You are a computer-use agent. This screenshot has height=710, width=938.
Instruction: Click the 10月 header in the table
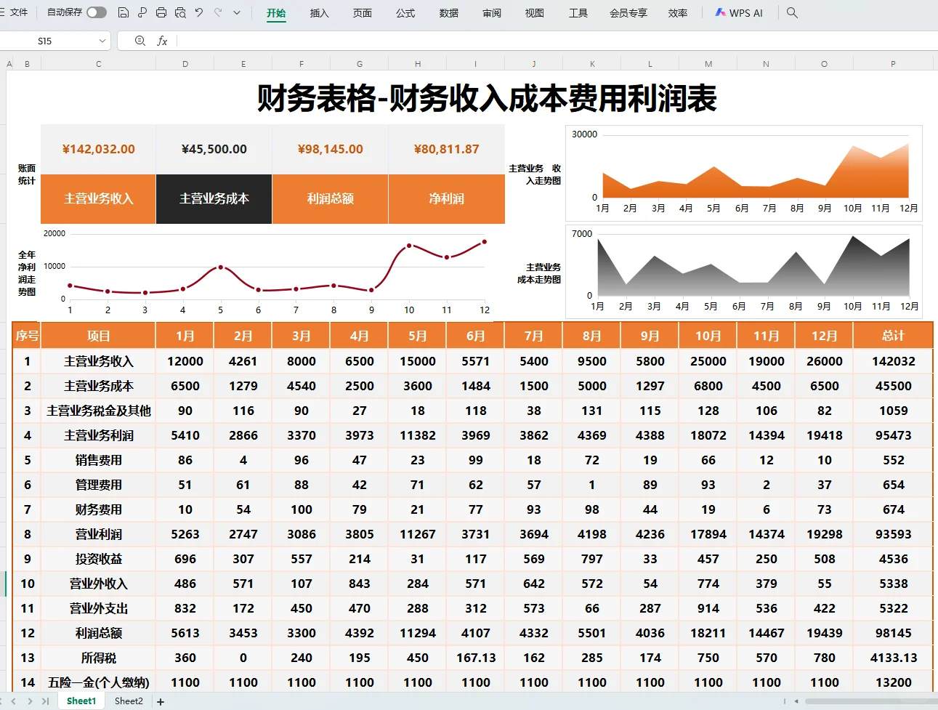tap(708, 336)
